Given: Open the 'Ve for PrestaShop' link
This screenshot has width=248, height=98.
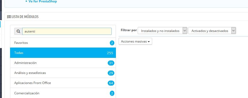Looking at the screenshot, I should (43, 1).
